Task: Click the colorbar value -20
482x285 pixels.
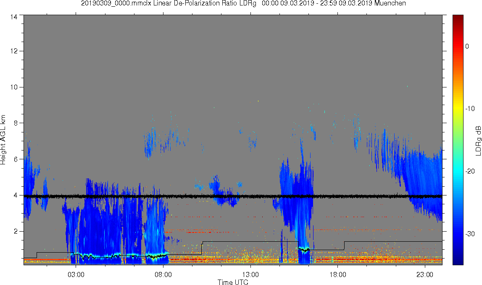Action: coord(470,172)
